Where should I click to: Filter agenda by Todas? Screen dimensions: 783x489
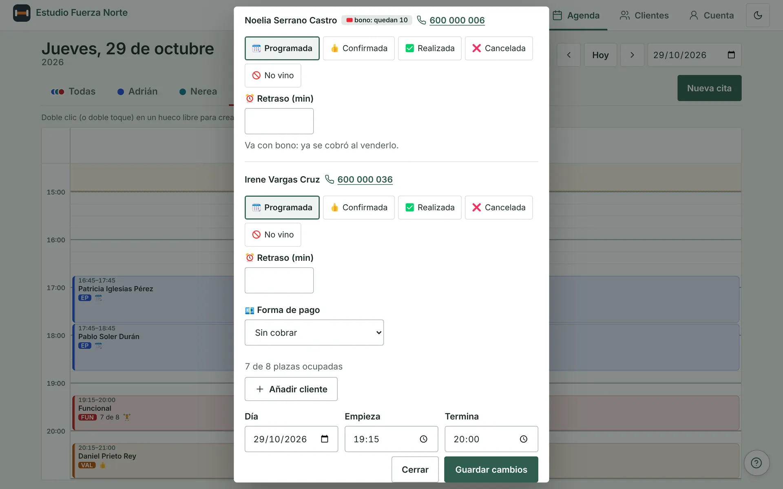(x=73, y=92)
